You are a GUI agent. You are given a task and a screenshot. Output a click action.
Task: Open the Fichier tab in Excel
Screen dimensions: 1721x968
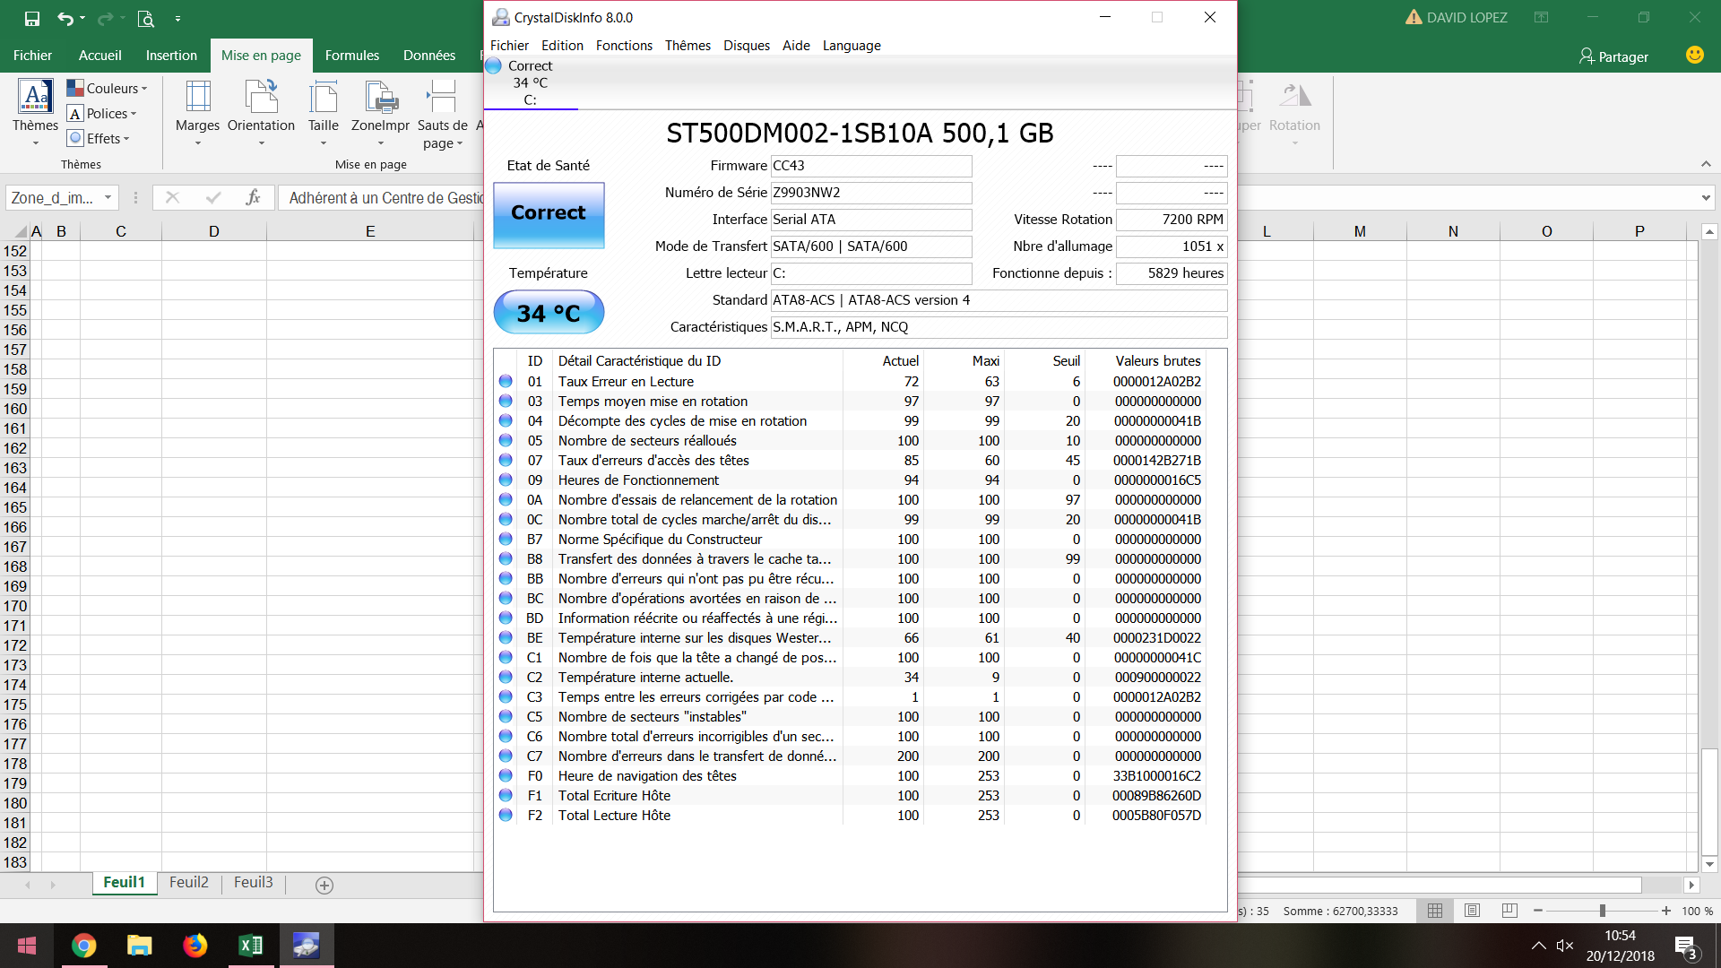(x=33, y=56)
